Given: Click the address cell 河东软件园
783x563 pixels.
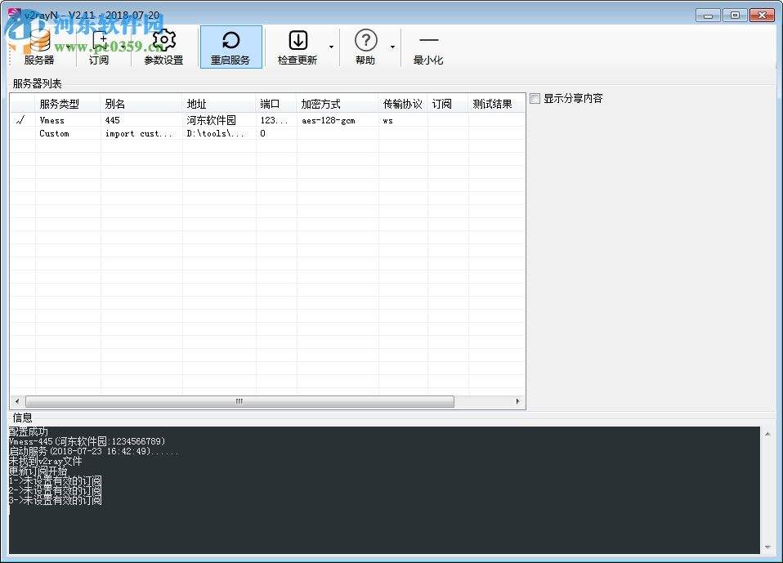Looking at the screenshot, I should [211, 120].
